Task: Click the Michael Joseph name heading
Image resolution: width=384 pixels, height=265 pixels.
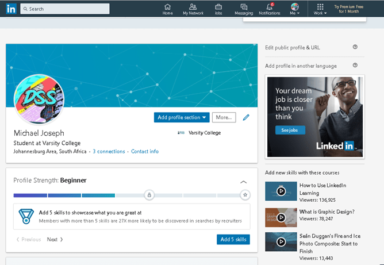Action: pyautogui.click(x=39, y=133)
